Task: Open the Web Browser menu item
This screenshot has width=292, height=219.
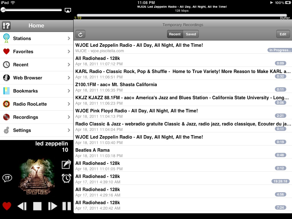Action: coord(36,78)
